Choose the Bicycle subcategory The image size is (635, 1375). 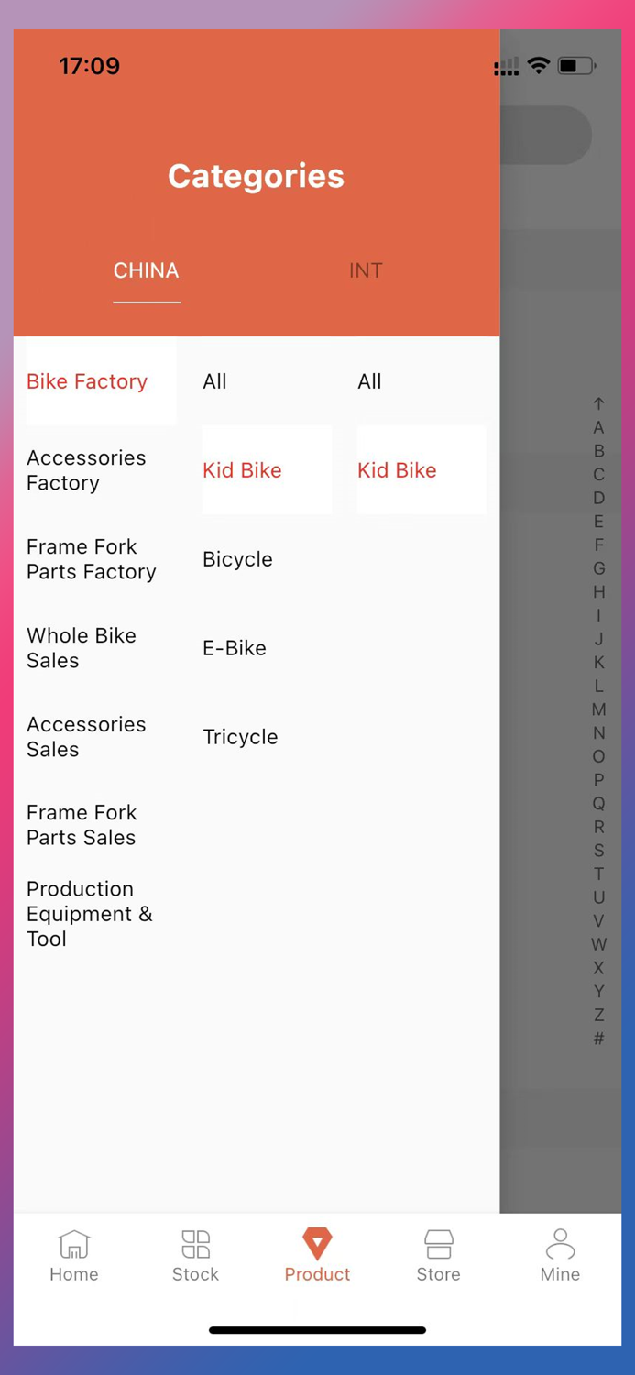coord(237,559)
